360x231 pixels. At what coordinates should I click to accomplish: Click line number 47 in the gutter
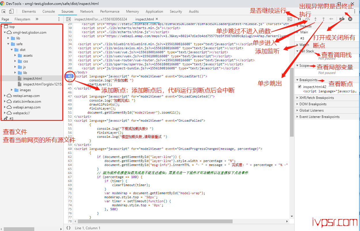click(70, 96)
